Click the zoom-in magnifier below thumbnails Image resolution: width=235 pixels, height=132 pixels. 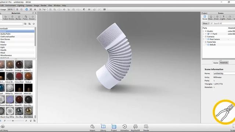coord(26,121)
